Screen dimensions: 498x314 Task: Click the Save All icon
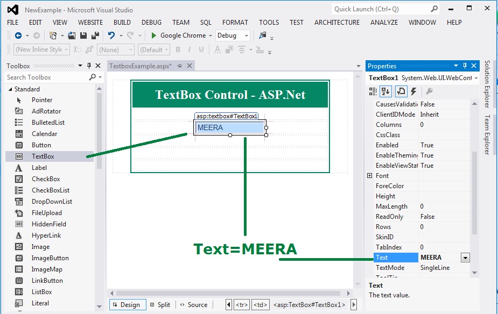point(96,35)
